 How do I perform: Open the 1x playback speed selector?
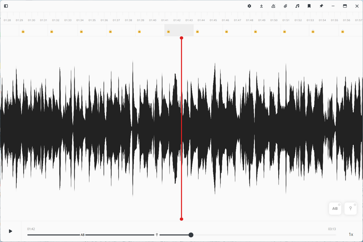[351, 234]
